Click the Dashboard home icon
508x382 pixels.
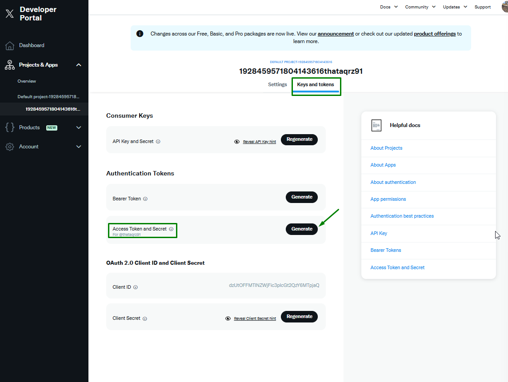10,46
